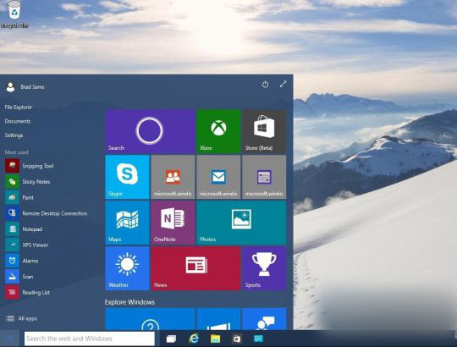Open File Explorer link in Start menu
Image resolution: width=457 pixels, height=347 pixels.
pos(19,107)
